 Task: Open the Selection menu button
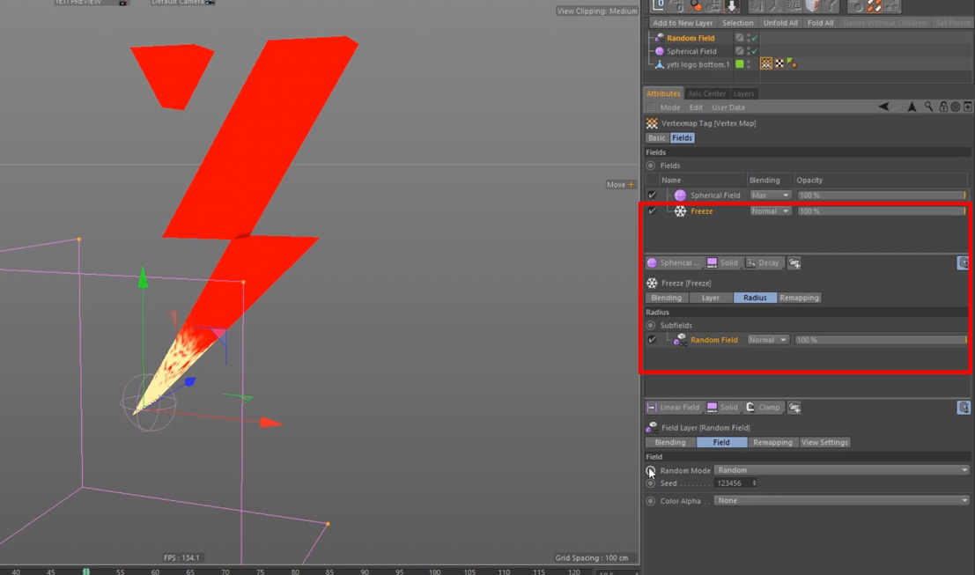click(737, 23)
